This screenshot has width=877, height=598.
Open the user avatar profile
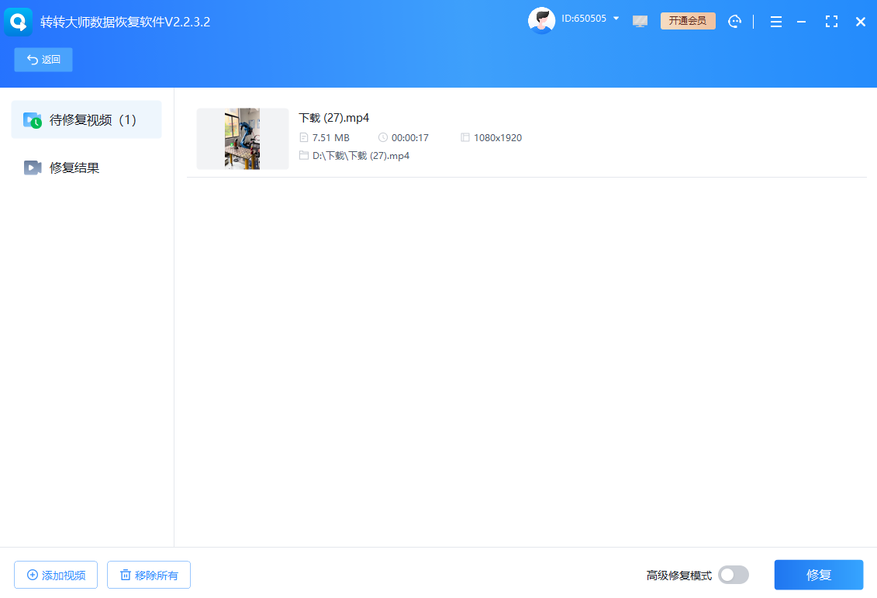coord(541,21)
